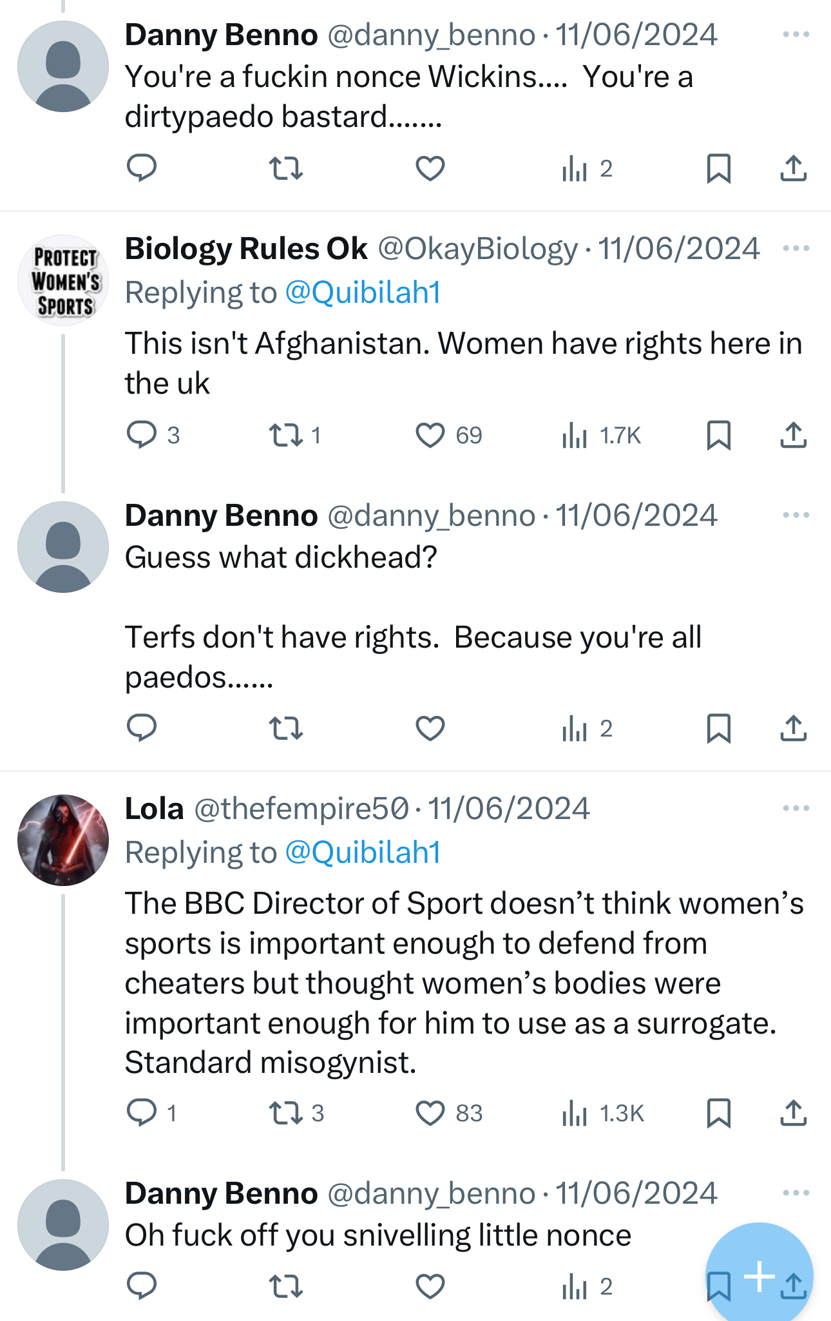Open more options on Biology Rules Ok tweet
Viewport: 831px width, 1321px height.
796,248
